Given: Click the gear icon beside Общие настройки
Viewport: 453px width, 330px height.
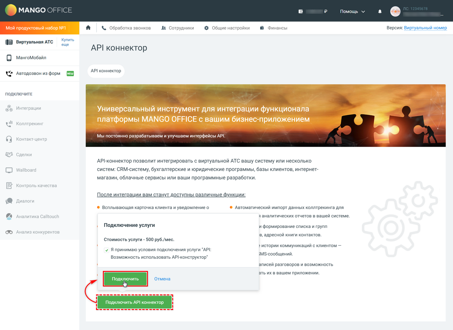Looking at the screenshot, I should 206,28.
